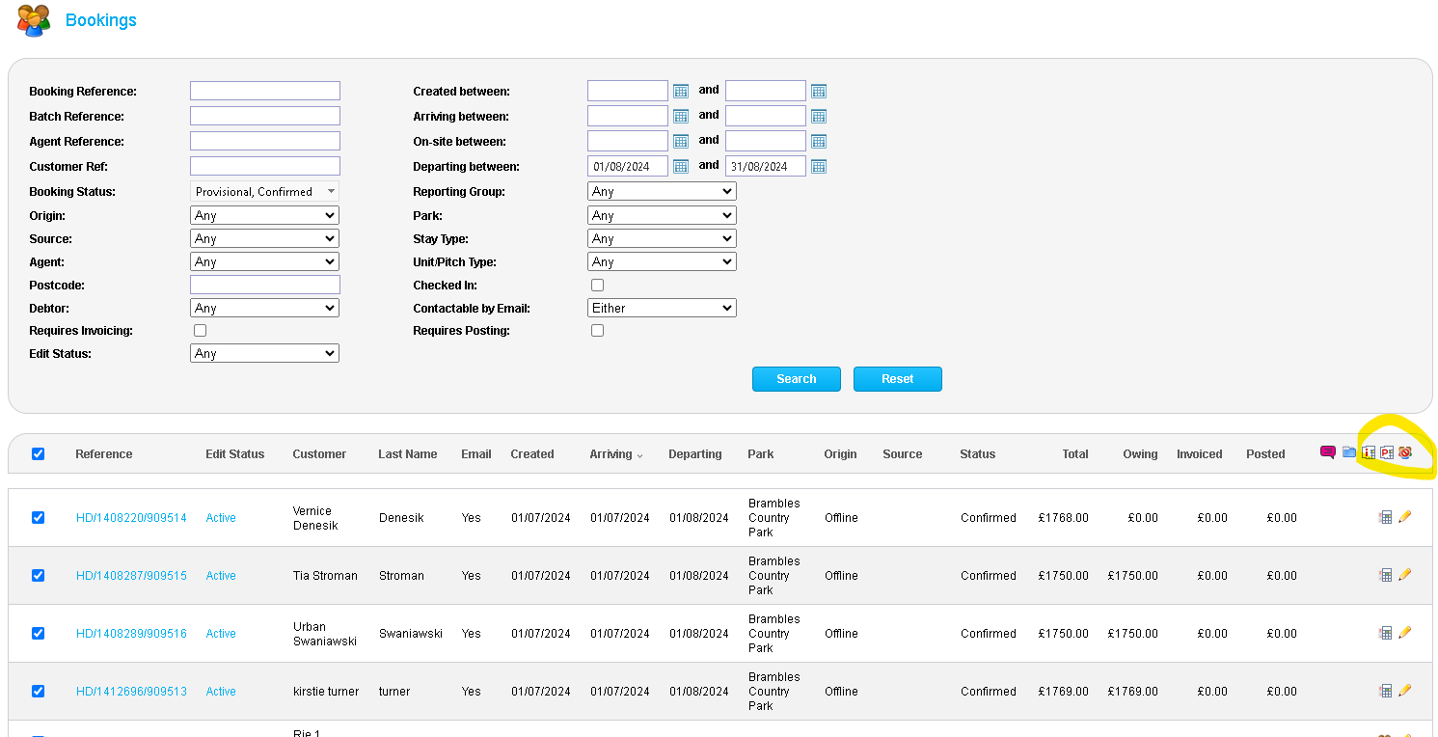This screenshot has height=737, width=1438.
Task: Click the pink speech bubble icon in table header
Action: point(1328,452)
